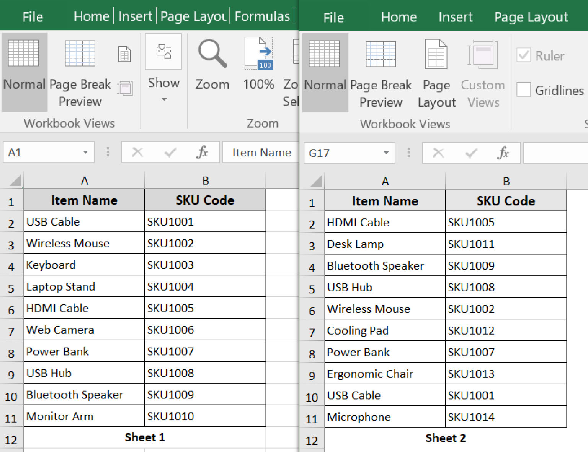Toggle the Gridlines checkbox
588x452 pixels.
tap(524, 89)
